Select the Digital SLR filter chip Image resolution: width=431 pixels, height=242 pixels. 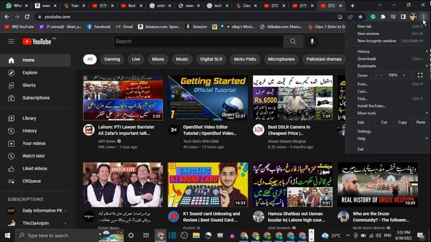click(x=211, y=59)
